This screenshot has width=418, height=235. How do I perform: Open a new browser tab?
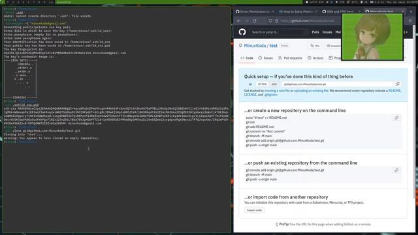411,12
